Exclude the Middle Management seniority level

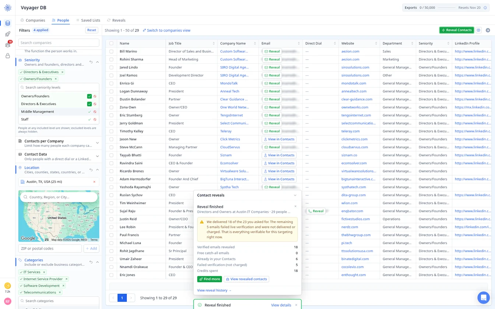click(95, 112)
